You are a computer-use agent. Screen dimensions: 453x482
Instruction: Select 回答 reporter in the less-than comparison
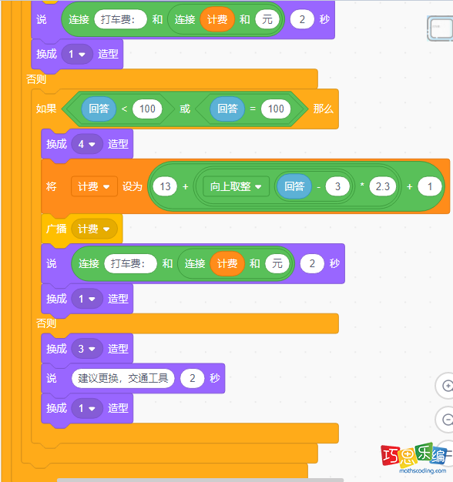pos(99,109)
